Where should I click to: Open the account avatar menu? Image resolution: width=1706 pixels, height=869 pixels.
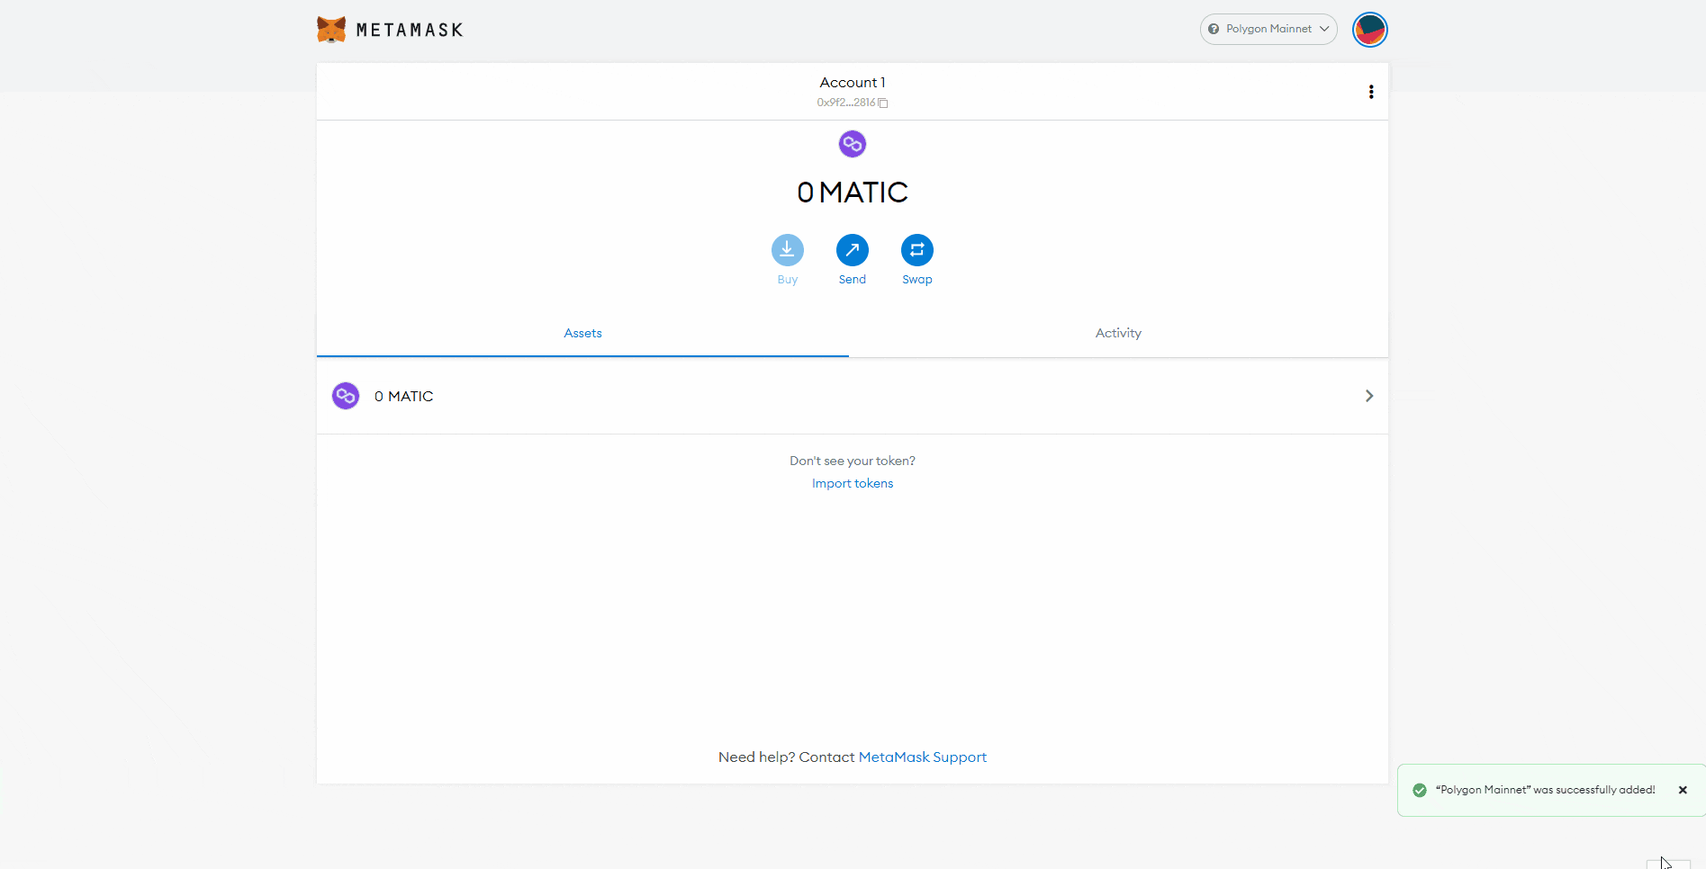point(1370,30)
